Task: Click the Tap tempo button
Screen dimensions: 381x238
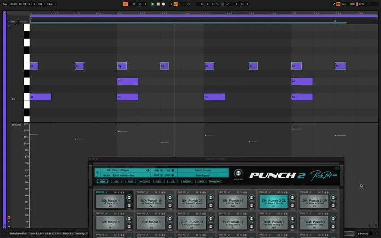Action: [4, 4]
